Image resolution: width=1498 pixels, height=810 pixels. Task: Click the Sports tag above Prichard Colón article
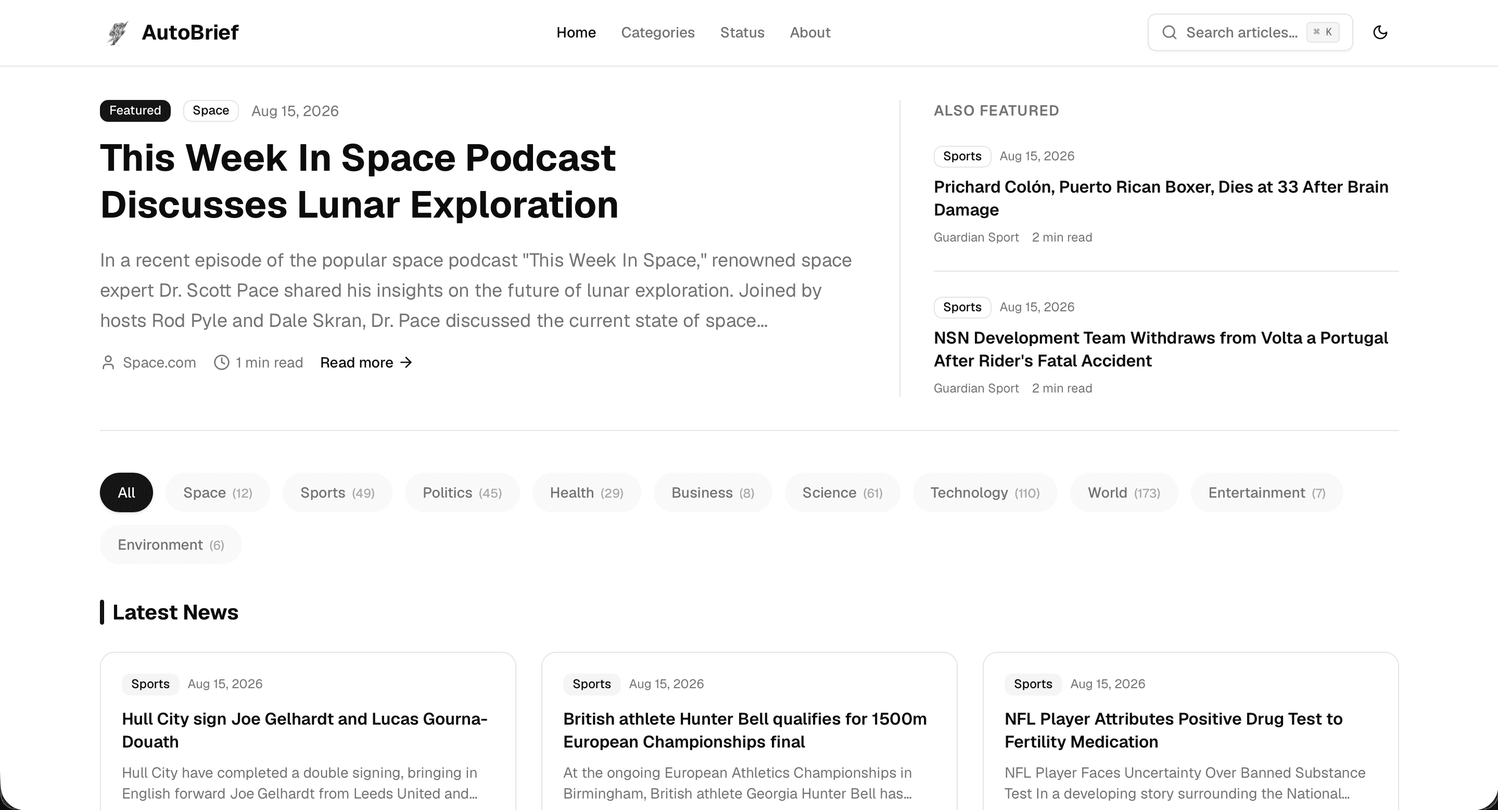tap(962, 156)
